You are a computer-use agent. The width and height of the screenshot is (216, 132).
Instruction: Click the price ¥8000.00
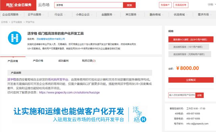188,68
